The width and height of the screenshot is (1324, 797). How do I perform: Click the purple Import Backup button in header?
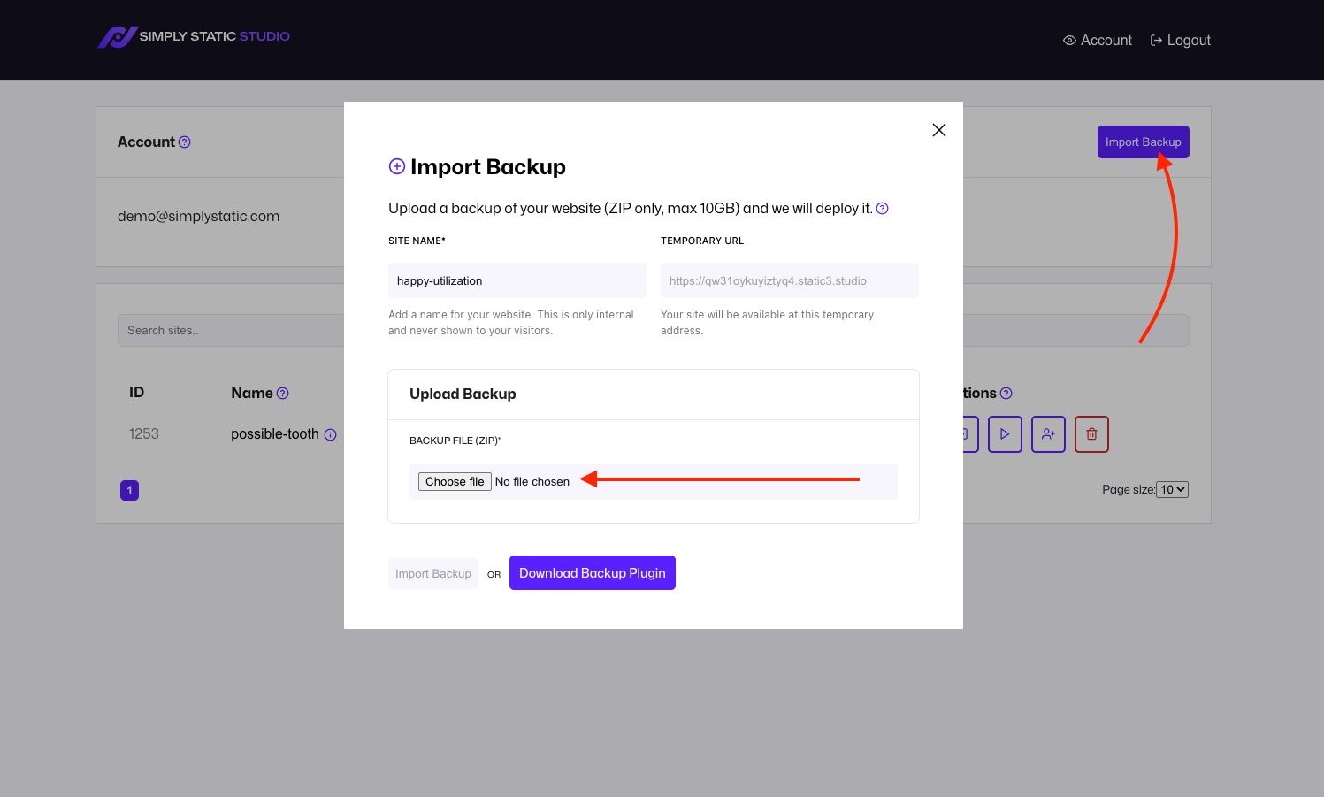click(1143, 142)
